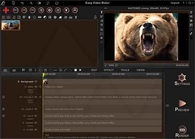
Task: Click the half-shaded circle icon in media toolbar
Action: [x=45, y=17]
